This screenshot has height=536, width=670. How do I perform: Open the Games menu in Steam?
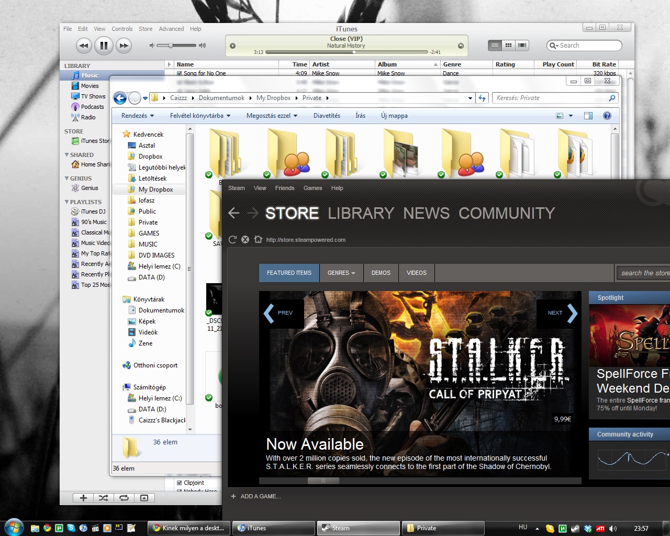(312, 188)
